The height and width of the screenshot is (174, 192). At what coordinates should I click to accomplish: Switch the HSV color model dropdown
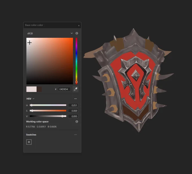click(x=30, y=99)
